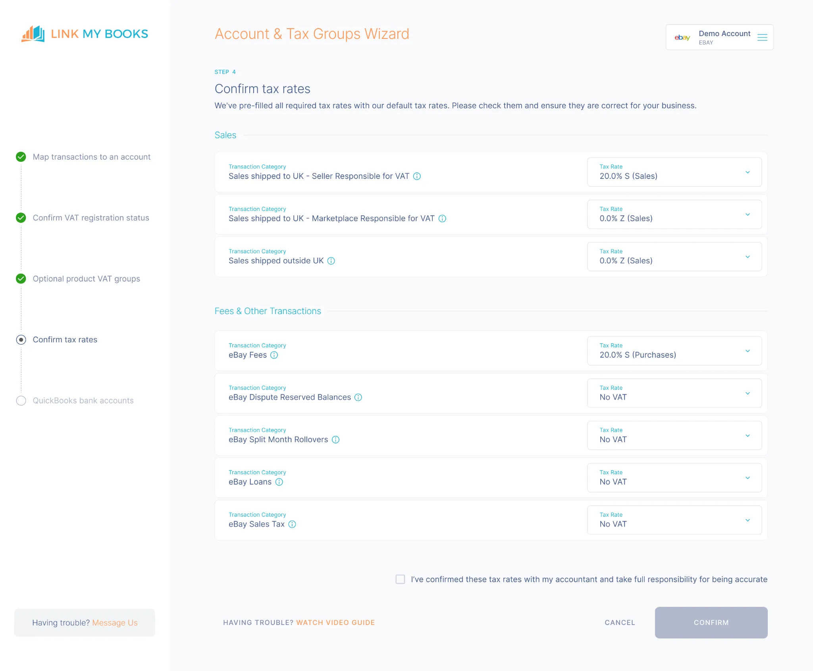Click the Fees & Other Transactions heading

[268, 311]
